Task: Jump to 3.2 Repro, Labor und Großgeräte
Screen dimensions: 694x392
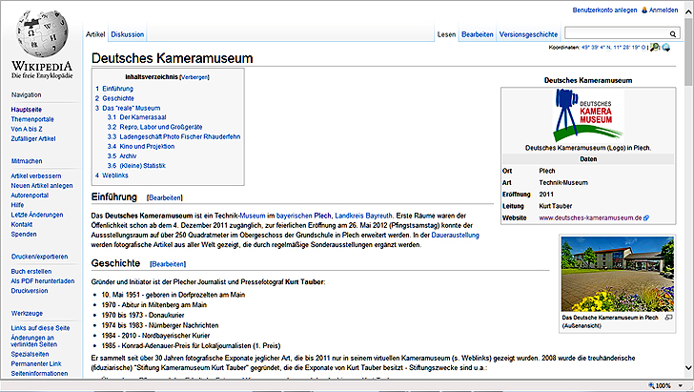Action: coord(154,127)
